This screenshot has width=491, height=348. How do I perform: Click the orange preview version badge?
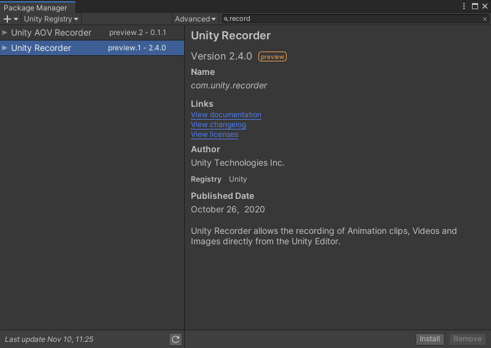point(272,56)
